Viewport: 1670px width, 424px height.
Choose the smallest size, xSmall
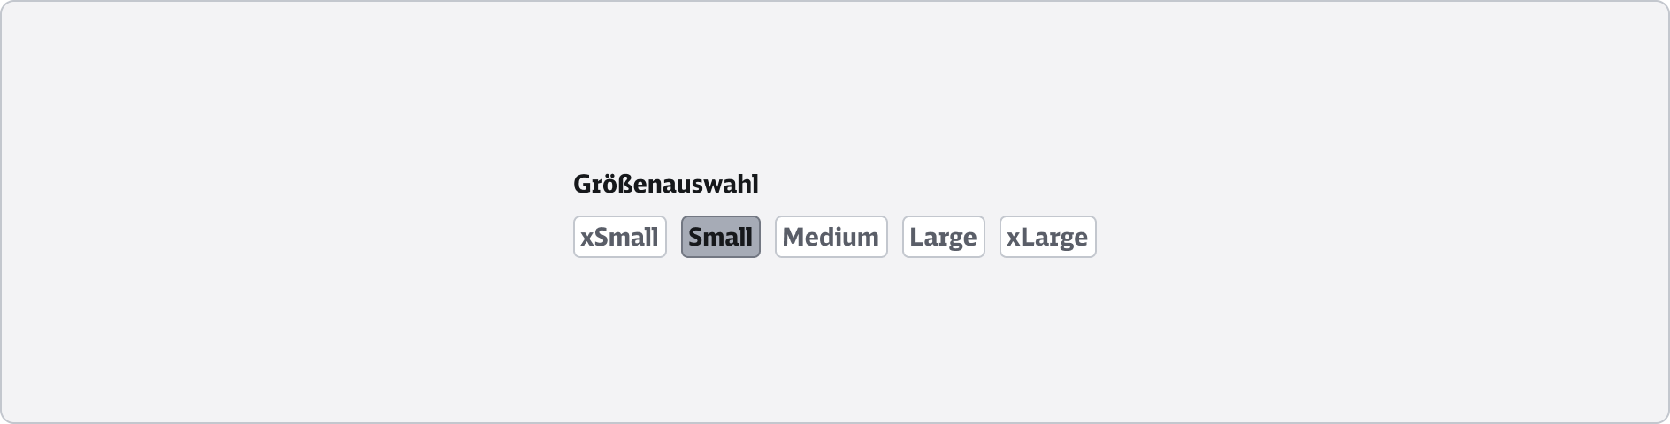[619, 237]
